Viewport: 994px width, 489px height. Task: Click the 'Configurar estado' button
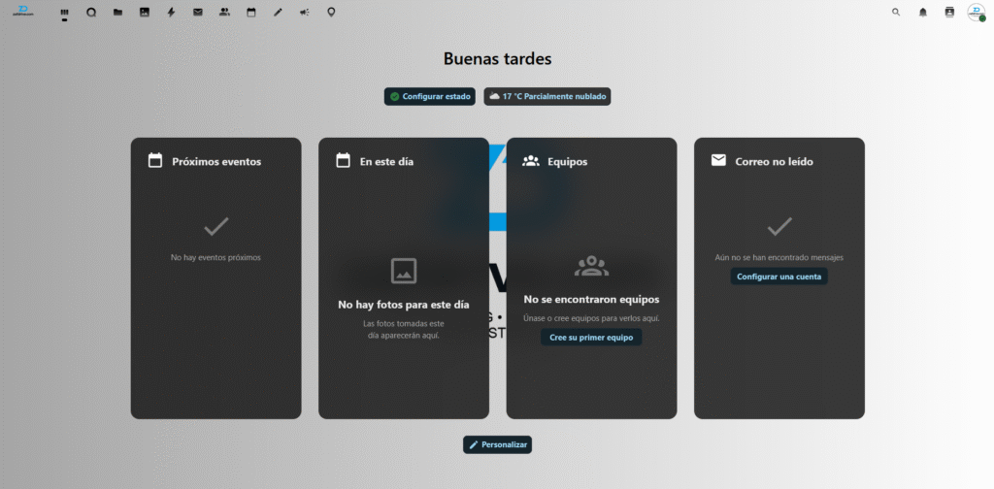(430, 97)
